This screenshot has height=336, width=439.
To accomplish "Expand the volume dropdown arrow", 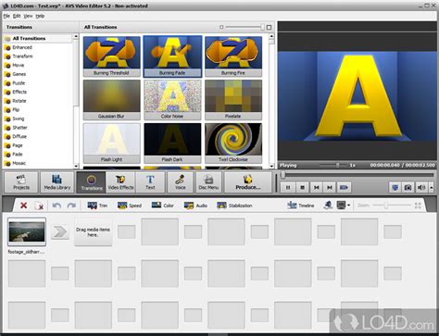I will click(432, 187).
